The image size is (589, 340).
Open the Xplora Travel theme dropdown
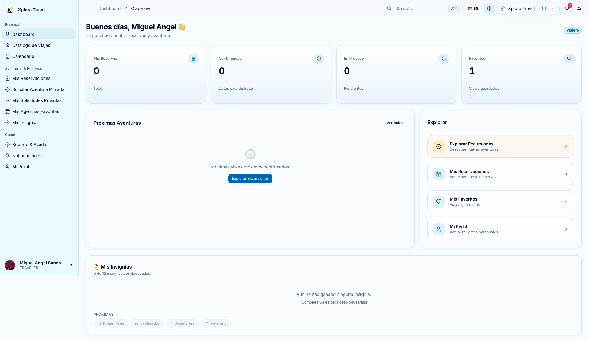pos(528,9)
